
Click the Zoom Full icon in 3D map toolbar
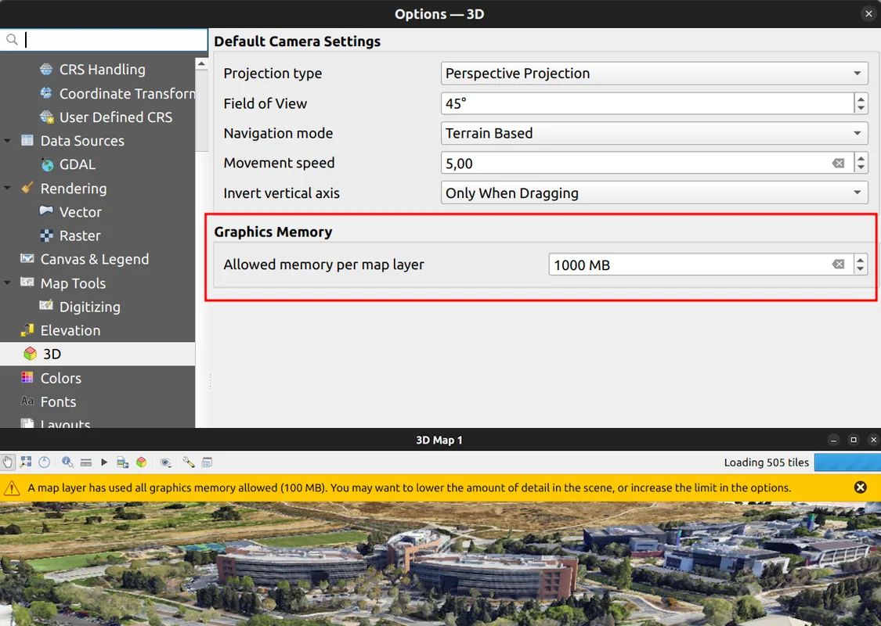(x=27, y=462)
